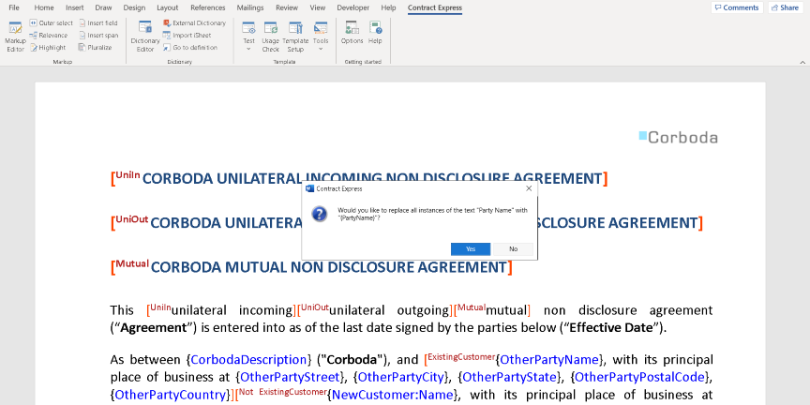
Task: Click the {OtherPartyName} field
Action: [x=548, y=360]
